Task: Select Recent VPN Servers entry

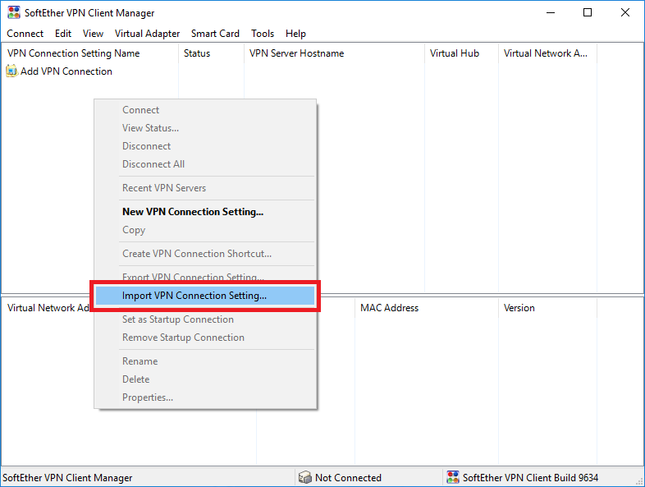Action: 205,188
